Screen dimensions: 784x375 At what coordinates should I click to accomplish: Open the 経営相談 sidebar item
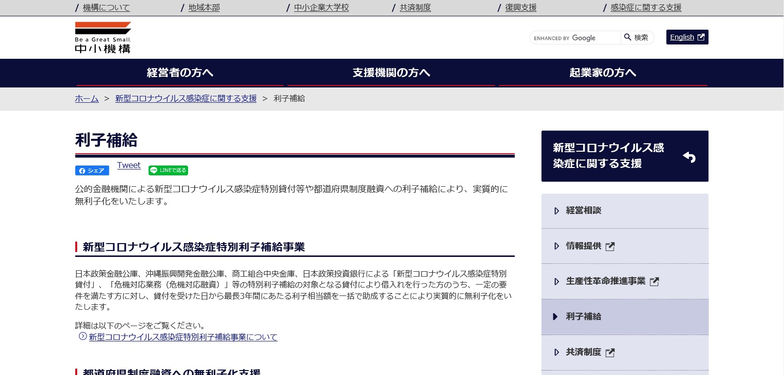click(x=584, y=210)
